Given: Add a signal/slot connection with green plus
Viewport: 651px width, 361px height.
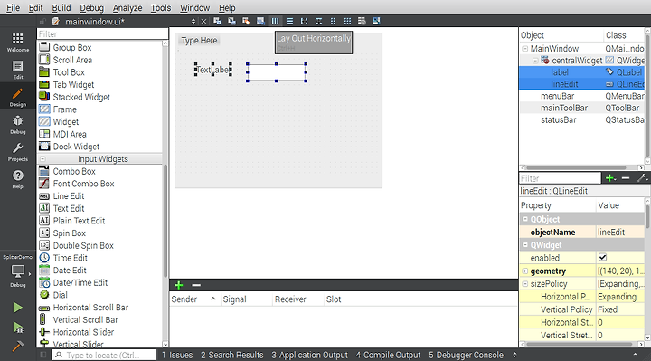Looking at the screenshot, I should coord(178,285).
